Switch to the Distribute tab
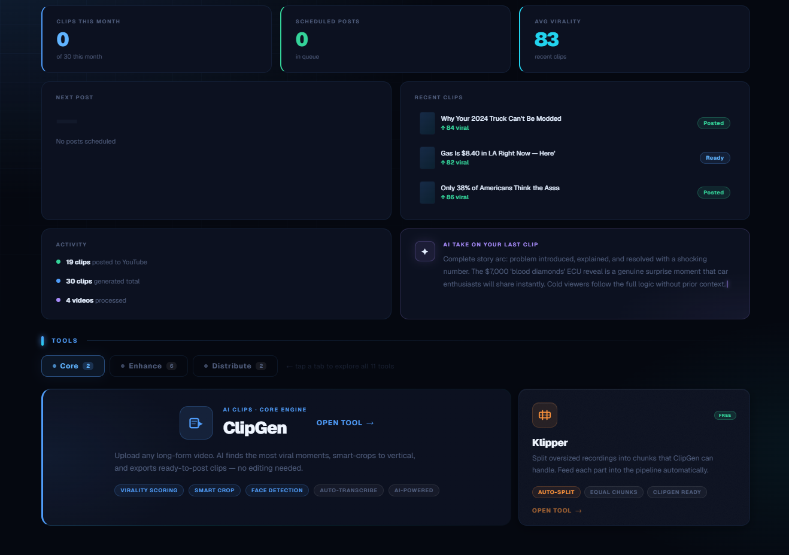This screenshot has height=555, width=789. click(235, 366)
